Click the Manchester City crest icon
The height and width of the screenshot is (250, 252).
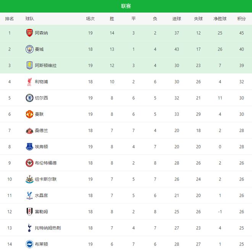coord(29,49)
